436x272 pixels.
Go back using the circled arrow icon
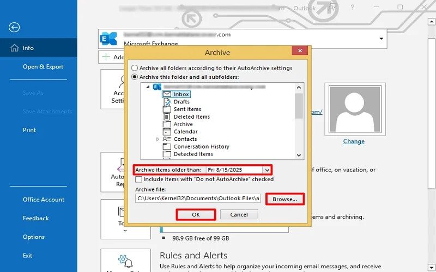click(x=14, y=27)
